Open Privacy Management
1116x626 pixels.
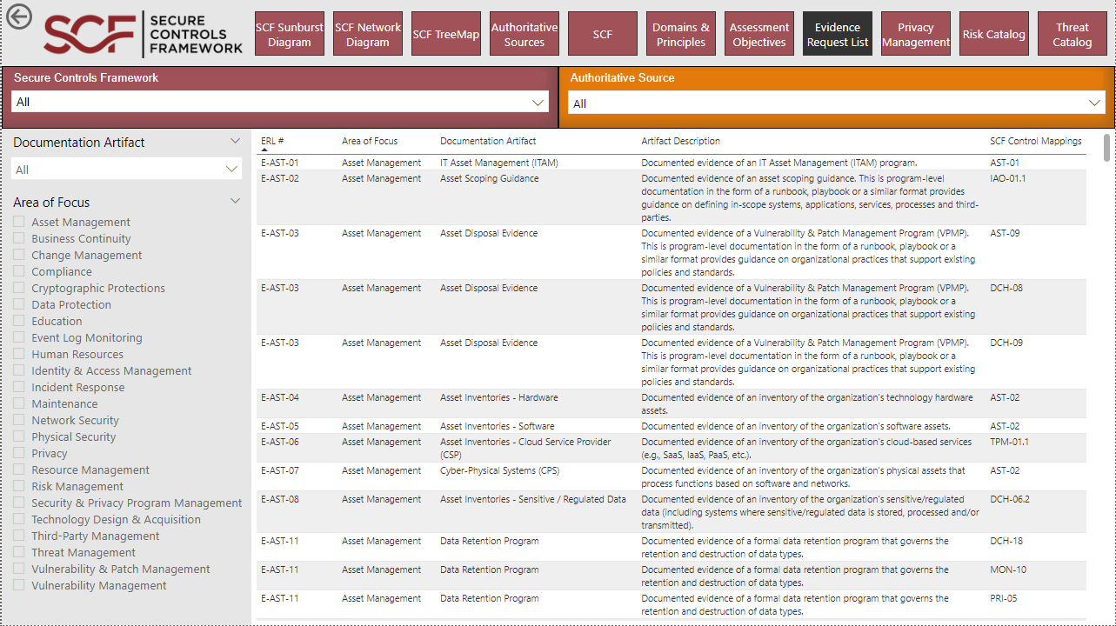pos(915,32)
